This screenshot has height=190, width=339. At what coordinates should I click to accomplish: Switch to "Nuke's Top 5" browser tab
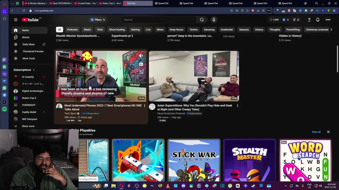click(x=110, y=3)
